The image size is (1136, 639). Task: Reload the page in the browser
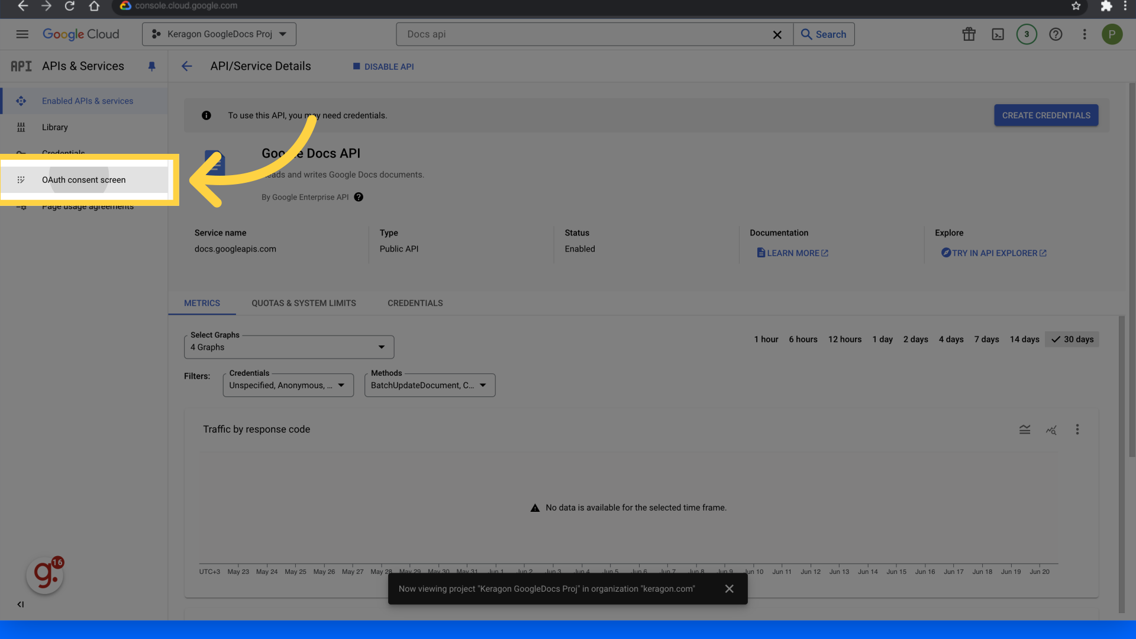pyautogui.click(x=69, y=6)
